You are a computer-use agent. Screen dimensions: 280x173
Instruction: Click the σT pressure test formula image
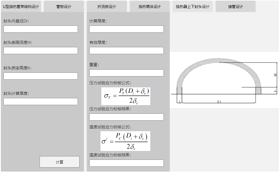point(126,96)
